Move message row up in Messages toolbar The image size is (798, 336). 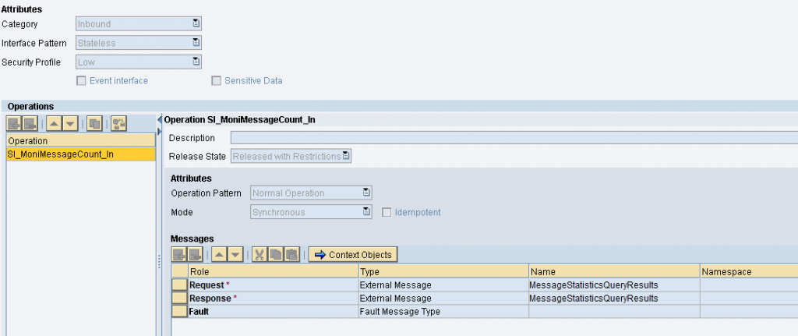coord(219,255)
